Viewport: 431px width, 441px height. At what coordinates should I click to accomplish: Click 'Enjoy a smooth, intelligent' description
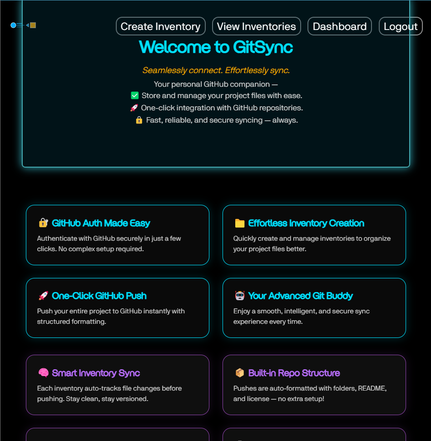click(301, 316)
